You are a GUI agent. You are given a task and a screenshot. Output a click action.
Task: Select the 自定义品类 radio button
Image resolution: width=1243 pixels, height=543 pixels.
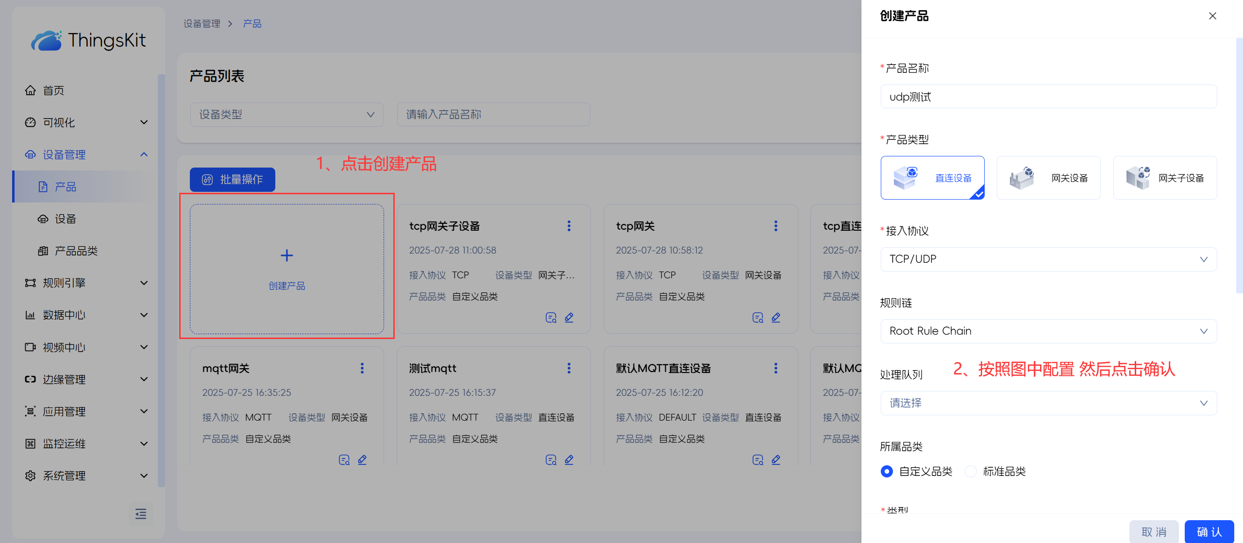(887, 471)
